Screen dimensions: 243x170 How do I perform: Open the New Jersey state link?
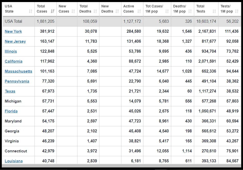tap(15, 41)
